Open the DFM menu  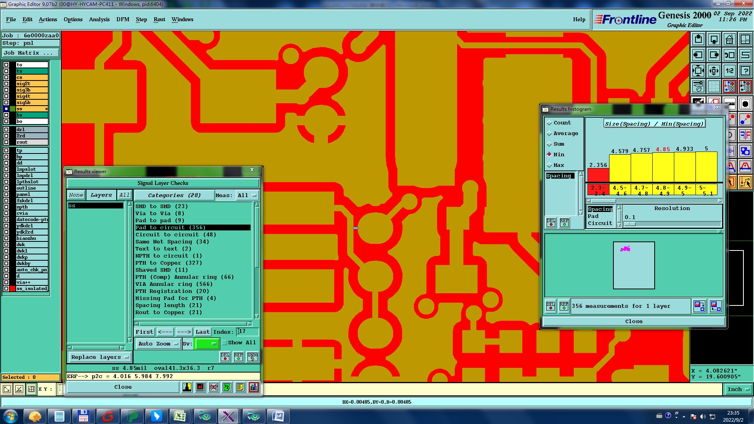123,19
